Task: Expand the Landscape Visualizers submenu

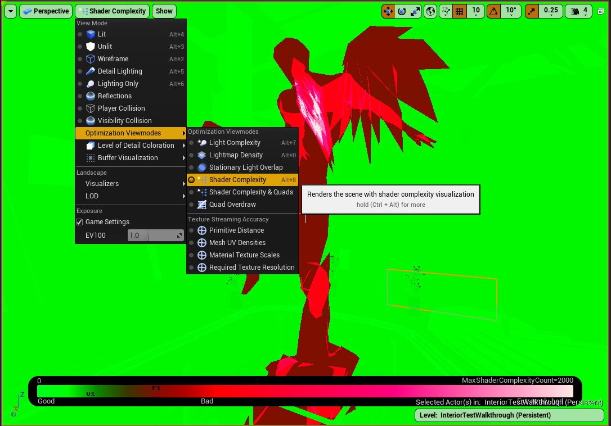Action: point(101,183)
